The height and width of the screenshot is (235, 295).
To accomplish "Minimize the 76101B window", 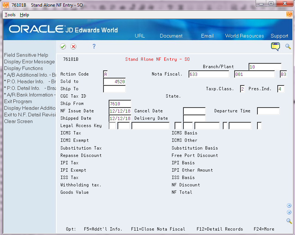I will (x=261, y=4).
